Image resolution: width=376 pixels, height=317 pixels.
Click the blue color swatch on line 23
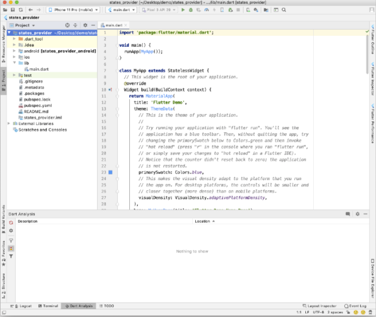(111, 172)
